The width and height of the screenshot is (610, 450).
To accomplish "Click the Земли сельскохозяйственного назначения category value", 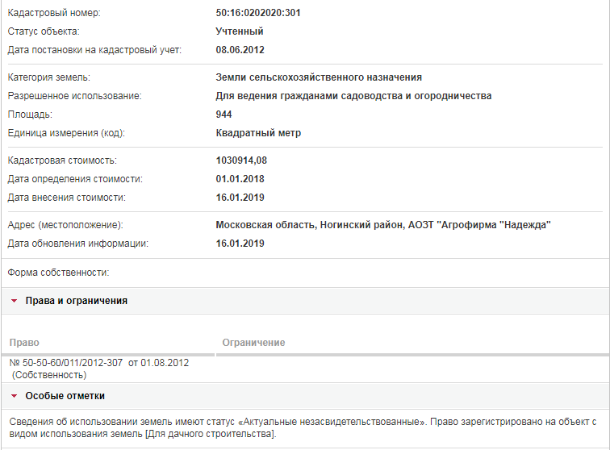I will (319, 77).
